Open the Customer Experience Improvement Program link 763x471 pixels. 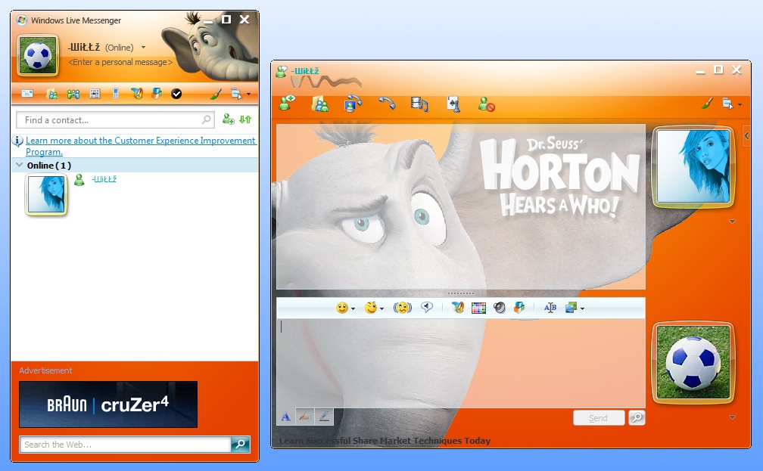pos(140,146)
